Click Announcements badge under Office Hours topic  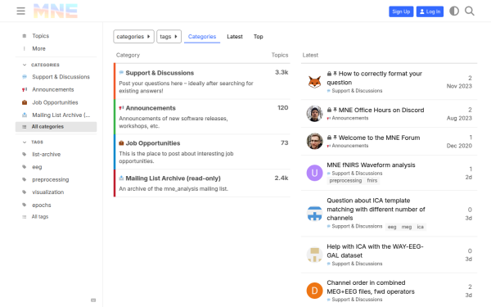(348, 118)
